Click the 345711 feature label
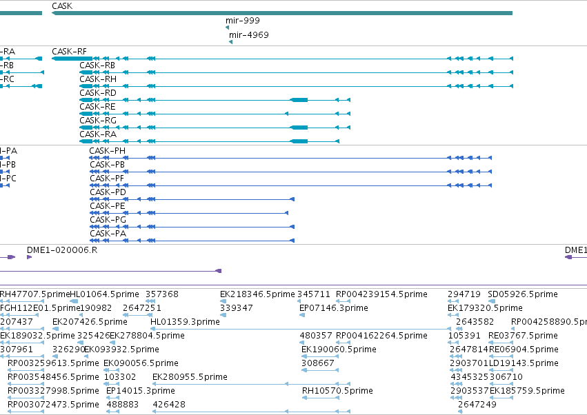587x415 pixels. click(x=314, y=294)
